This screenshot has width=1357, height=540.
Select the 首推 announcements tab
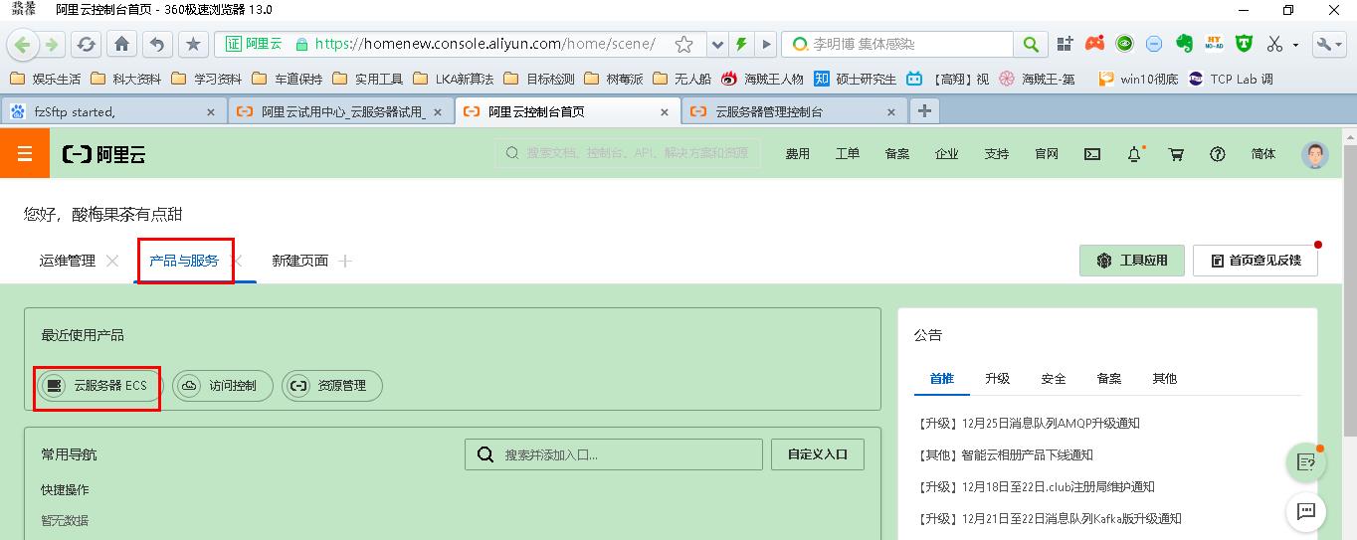pyautogui.click(x=942, y=379)
